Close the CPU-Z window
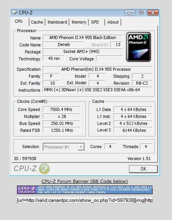 point(153,13)
